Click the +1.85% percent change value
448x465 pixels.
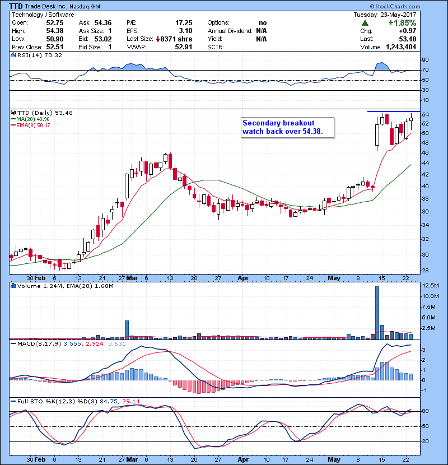[402, 23]
